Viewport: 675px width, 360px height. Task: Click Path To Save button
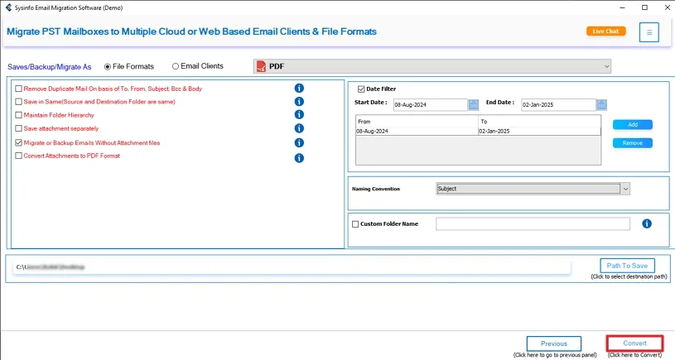(x=627, y=266)
